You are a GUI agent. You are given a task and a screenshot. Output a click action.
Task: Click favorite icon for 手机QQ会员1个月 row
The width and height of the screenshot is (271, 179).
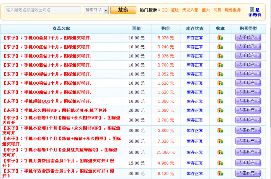(220, 38)
